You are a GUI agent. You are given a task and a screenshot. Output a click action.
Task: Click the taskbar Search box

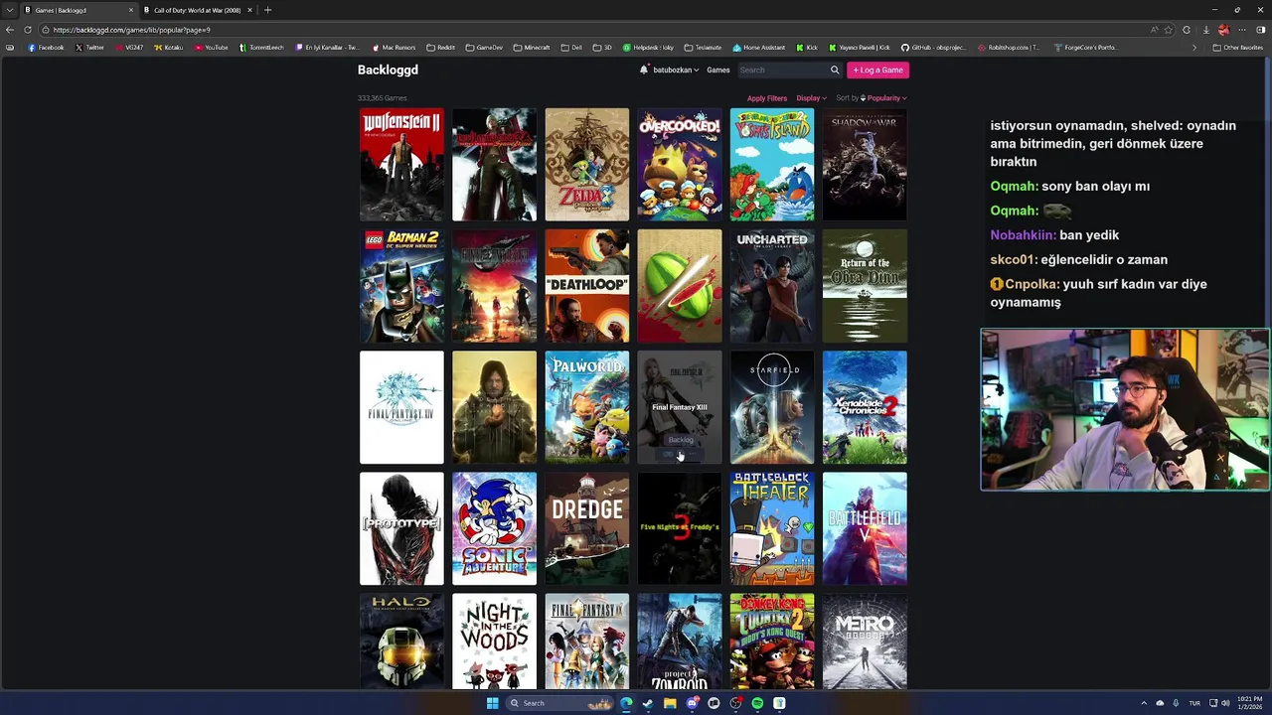pos(561,703)
